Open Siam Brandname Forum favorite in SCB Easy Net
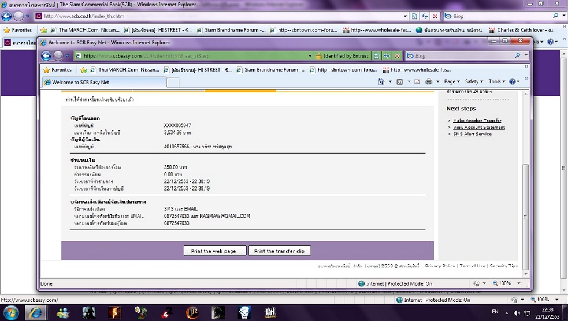 [x=271, y=69]
